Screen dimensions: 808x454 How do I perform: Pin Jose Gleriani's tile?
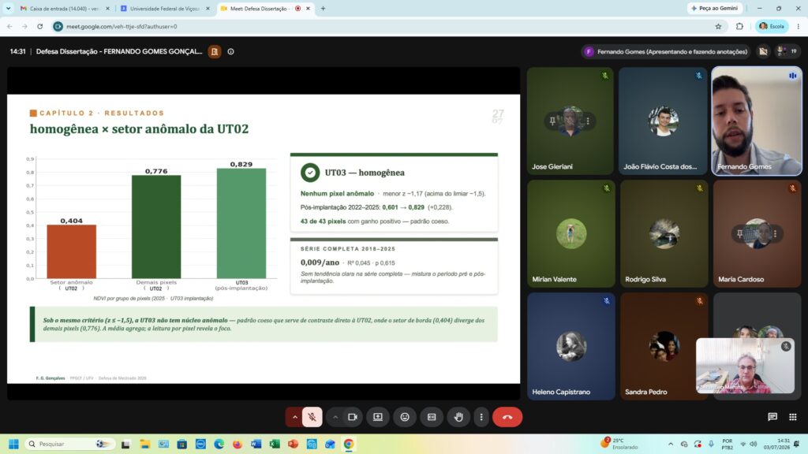552,121
